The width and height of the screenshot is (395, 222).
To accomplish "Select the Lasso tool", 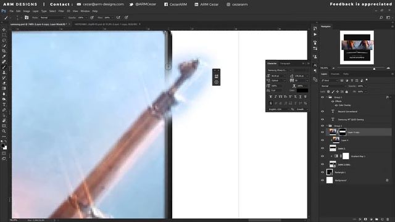I will click(x=4, y=40).
